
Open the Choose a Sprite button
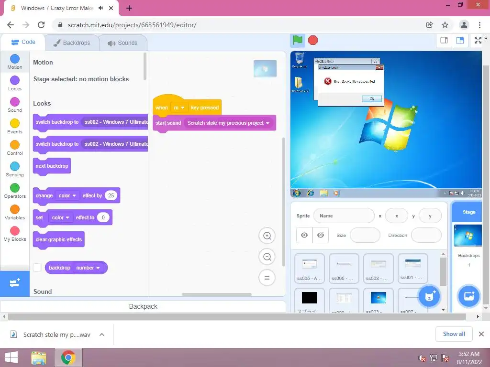(429, 296)
